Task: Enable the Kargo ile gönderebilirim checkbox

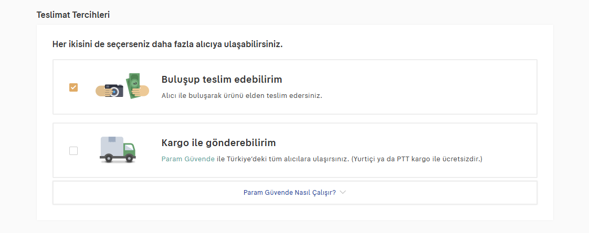Action: (x=73, y=151)
